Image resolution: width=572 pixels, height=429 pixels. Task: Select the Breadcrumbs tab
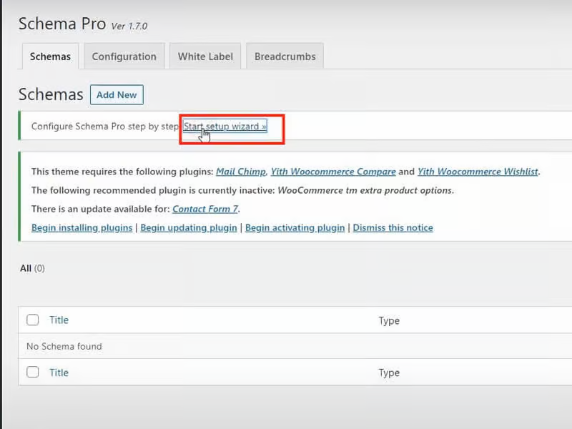tap(285, 56)
